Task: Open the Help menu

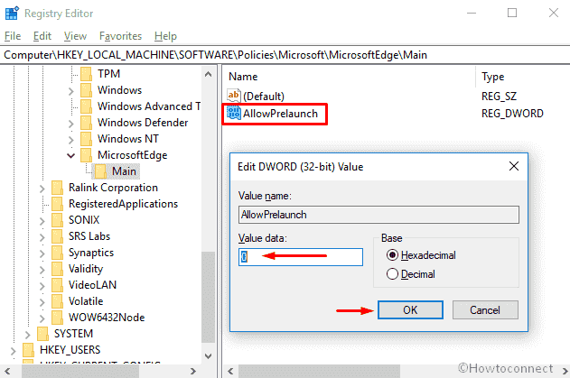Action: coord(165,36)
